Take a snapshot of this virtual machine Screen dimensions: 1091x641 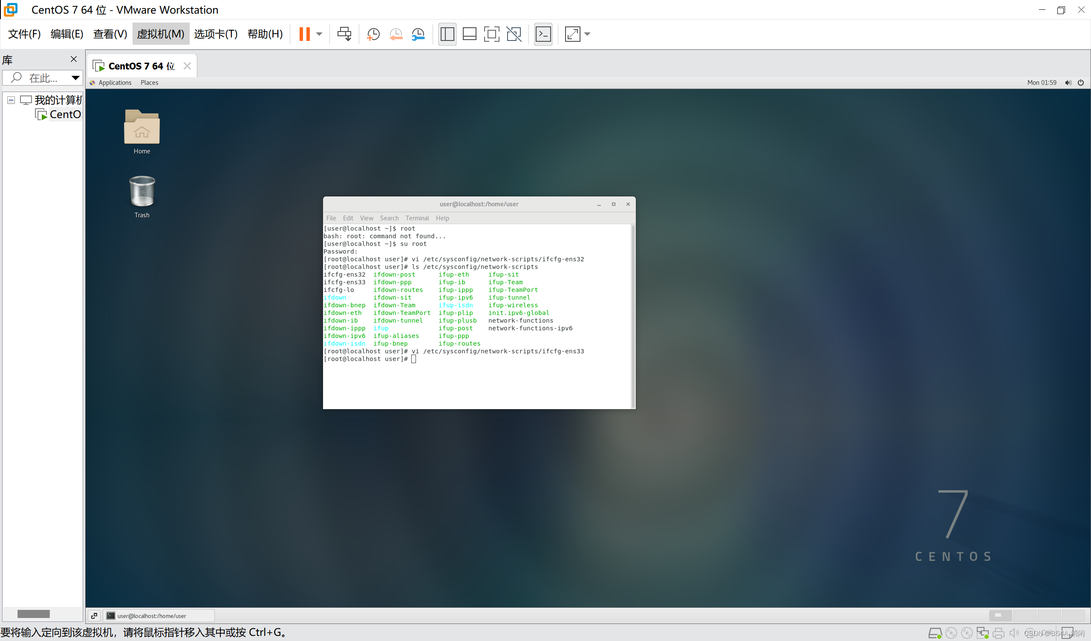coord(373,34)
